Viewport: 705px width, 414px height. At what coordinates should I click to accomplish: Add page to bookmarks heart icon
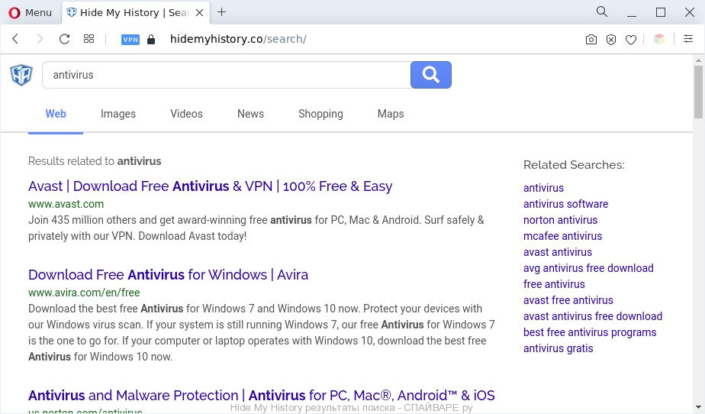pos(631,40)
